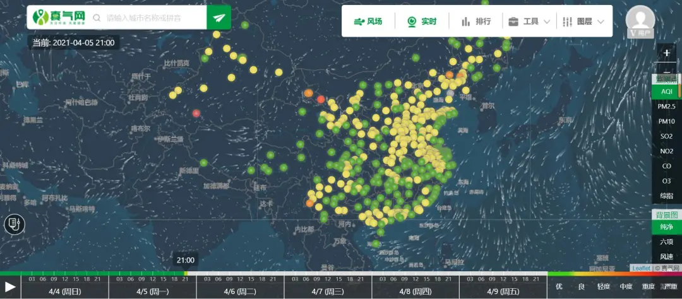Image resolution: width=682 pixels, height=299 pixels.
Task: Choose the 风速 wind speed background
Action: tap(667, 257)
